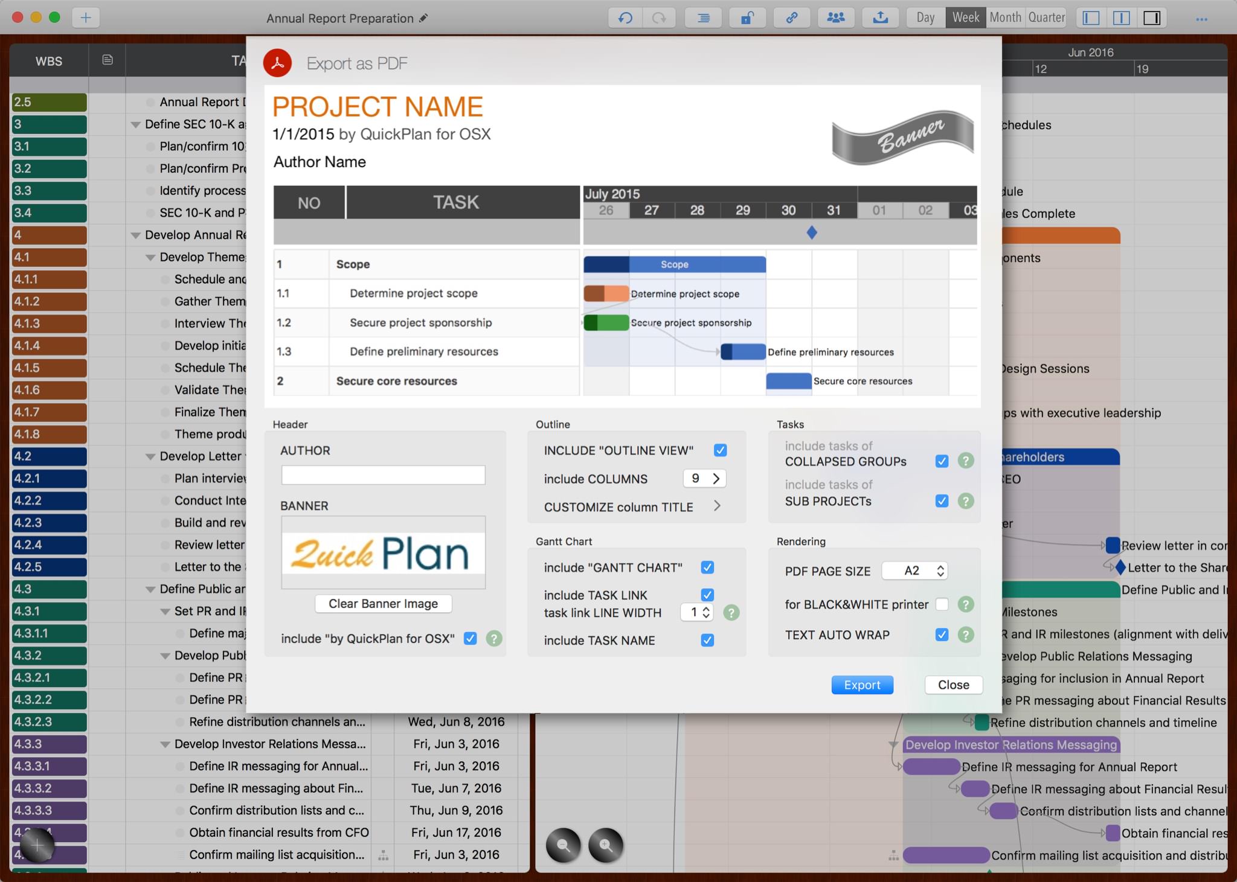Click help icon beside TEXT AUTO WRAP

pos(966,634)
